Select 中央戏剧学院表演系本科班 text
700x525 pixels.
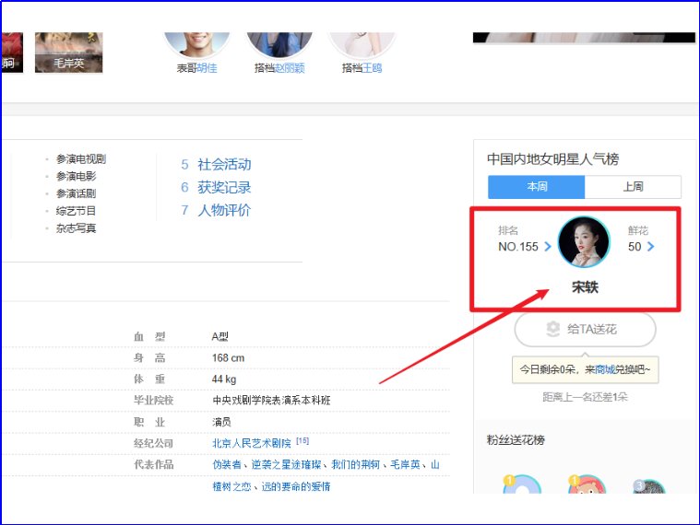[x=271, y=401]
